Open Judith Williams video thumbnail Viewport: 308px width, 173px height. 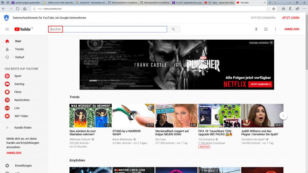262,116
